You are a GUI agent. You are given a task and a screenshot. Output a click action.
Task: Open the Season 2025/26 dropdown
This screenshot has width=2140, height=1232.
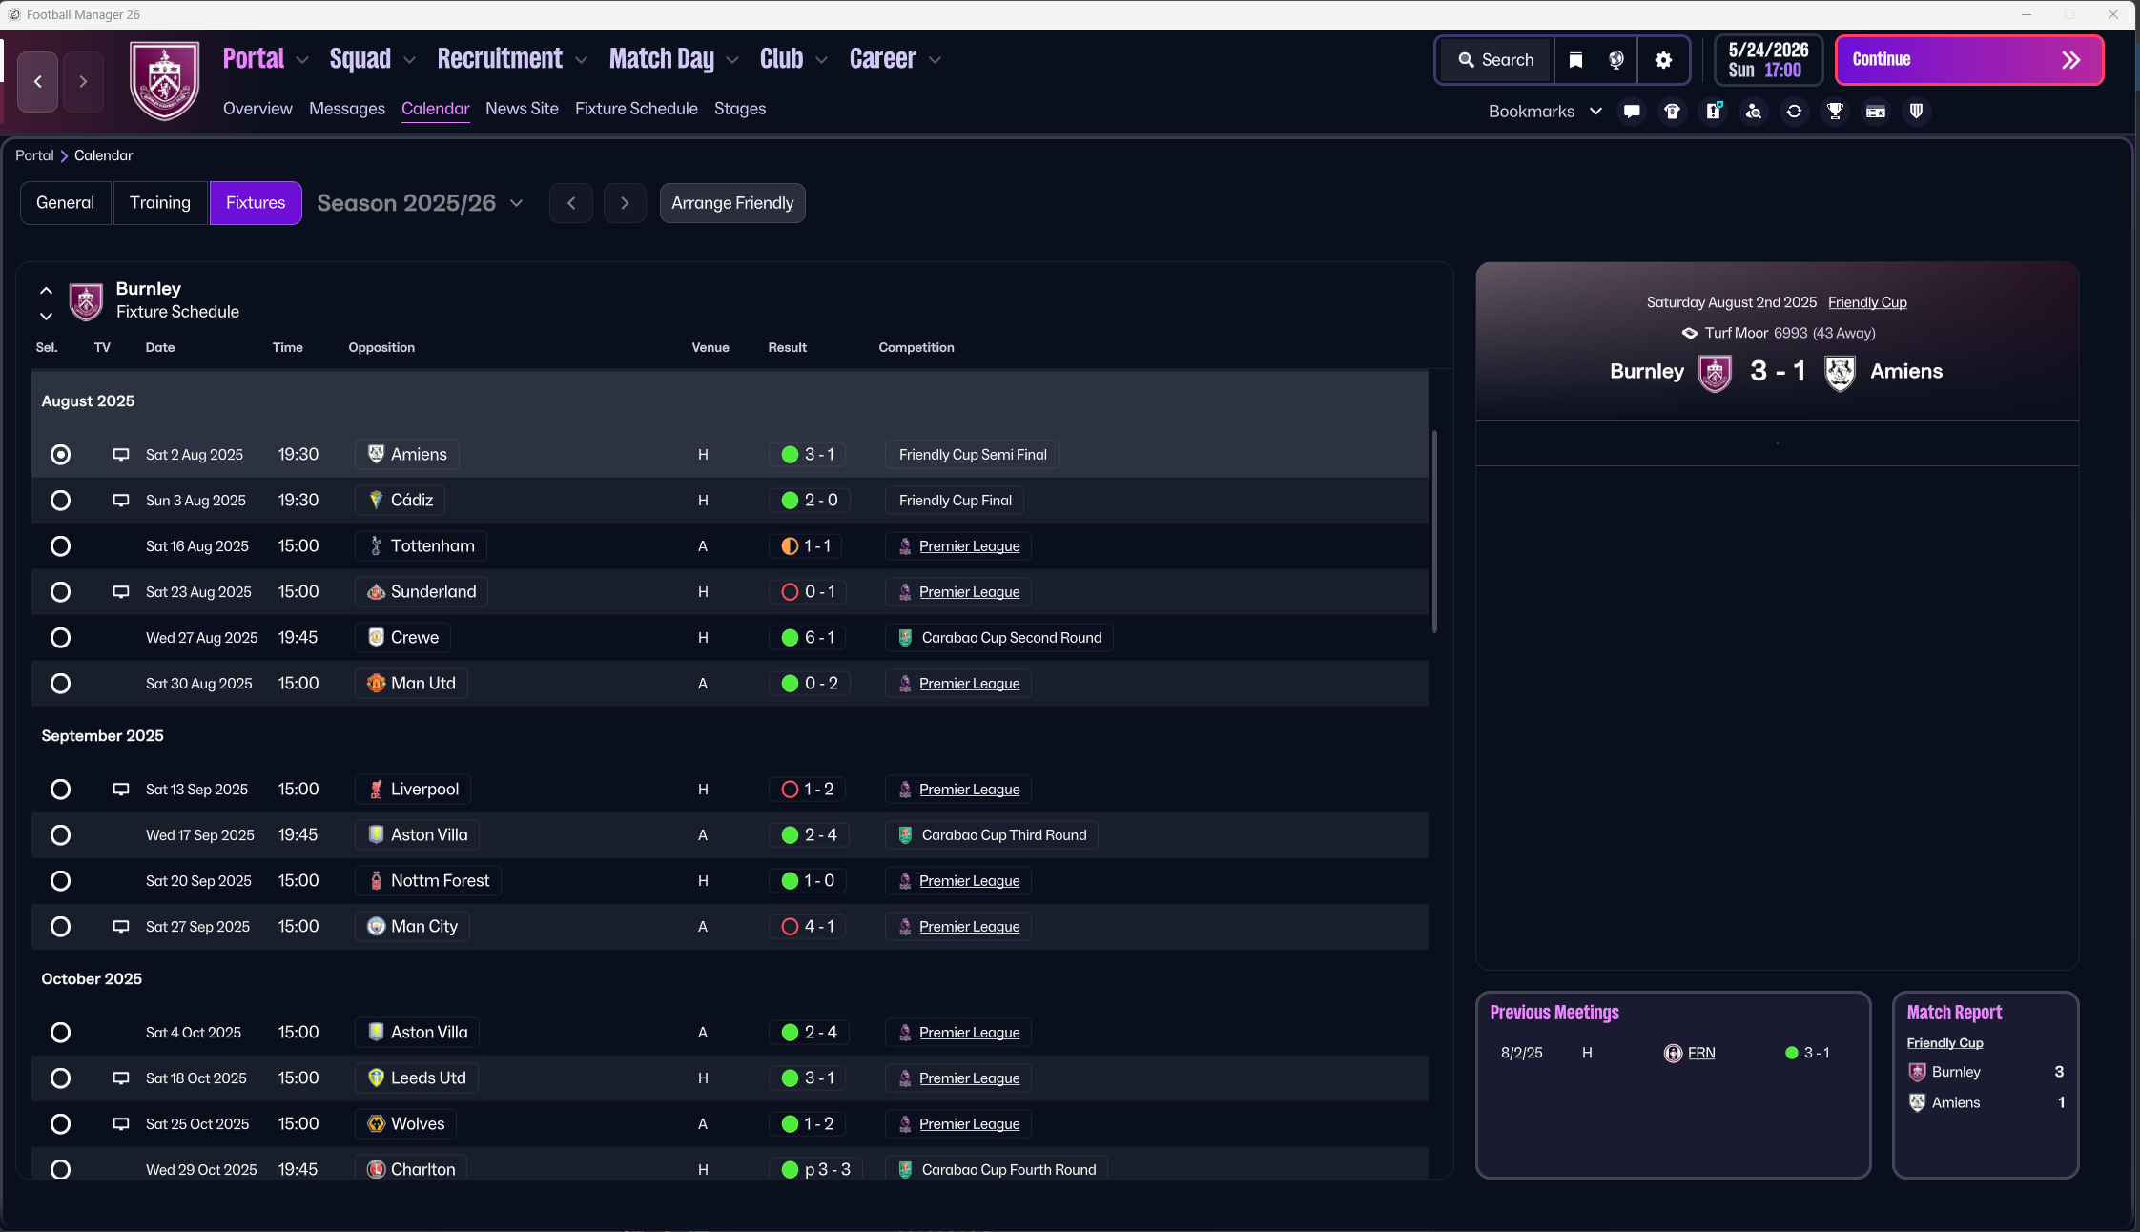coord(421,203)
